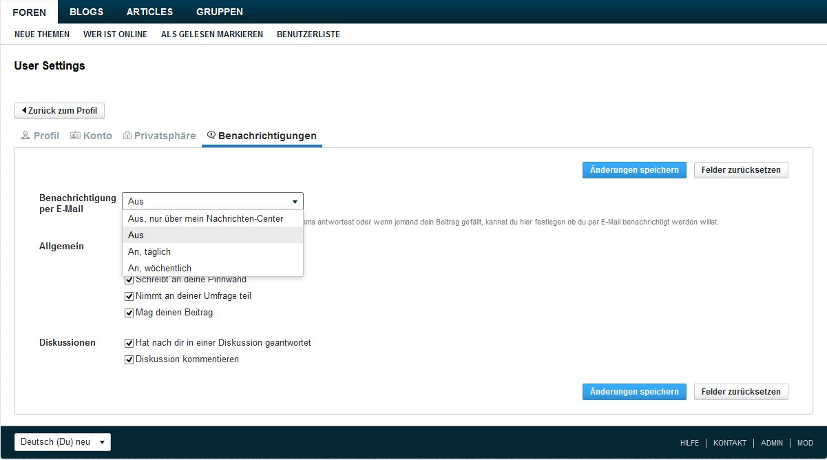This screenshot has height=460, width=827.
Task: Click the Profil tab person icon
Action: tap(25, 136)
